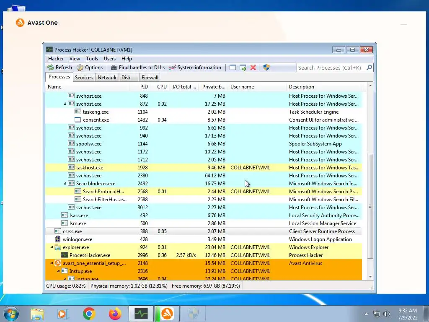Switch to the Network tab
This screenshot has height=322, width=429.
[x=107, y=78]
